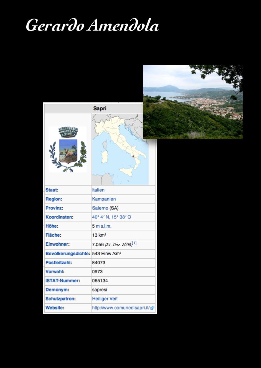Open the Italien link
The width and height of the screenshot is (261, 368).
tap(98, 190)
